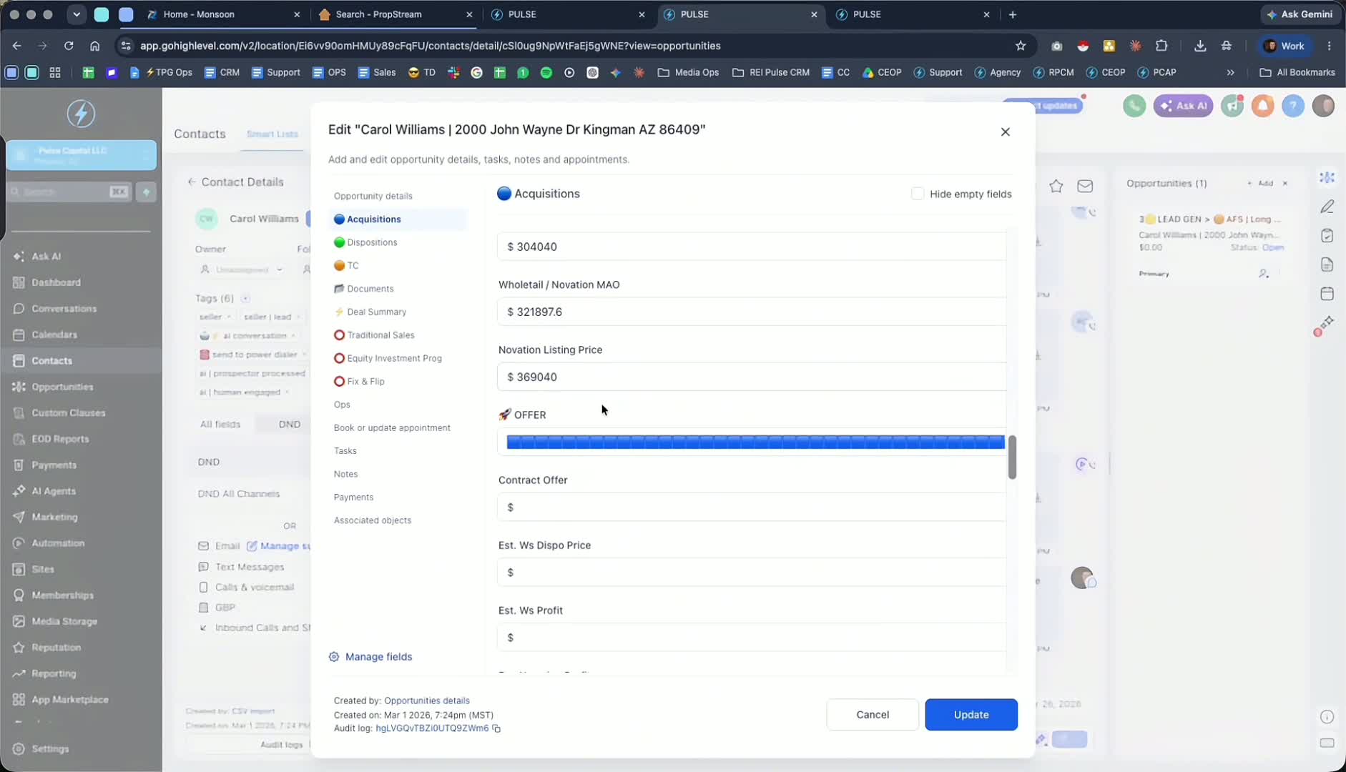The height and width of the screenshot is (772, 1346).
Task: Open the tab search dropdown arrow
Action: 77,14
